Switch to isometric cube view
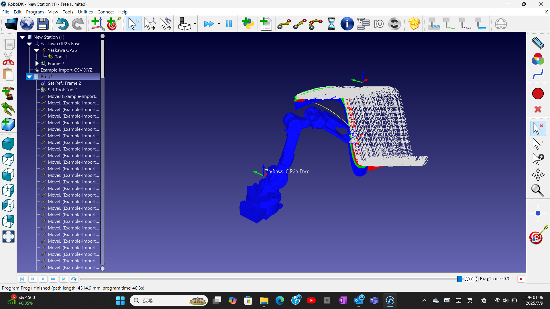The image size is (550, 309). point(8,144)
